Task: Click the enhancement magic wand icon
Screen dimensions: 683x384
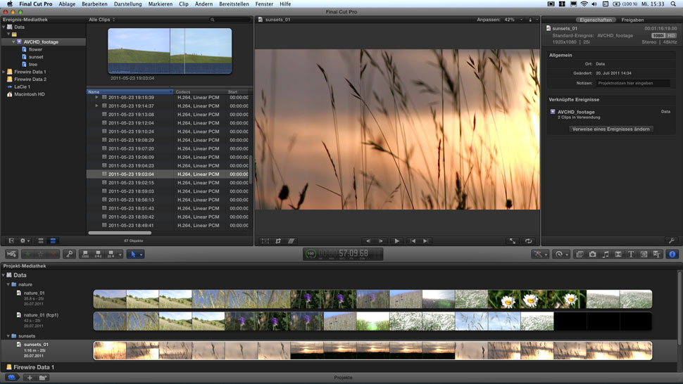Action: pyautogui.click(x=540, y=254)
